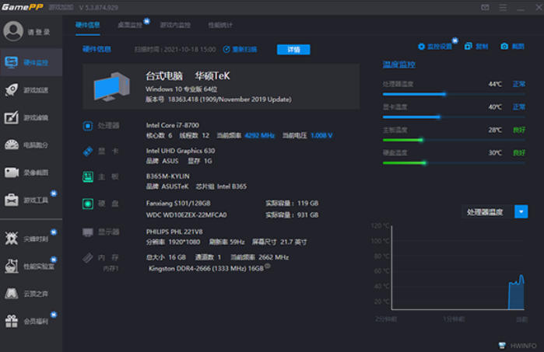Click the desktop computer illustration

[x=112, y=86]
